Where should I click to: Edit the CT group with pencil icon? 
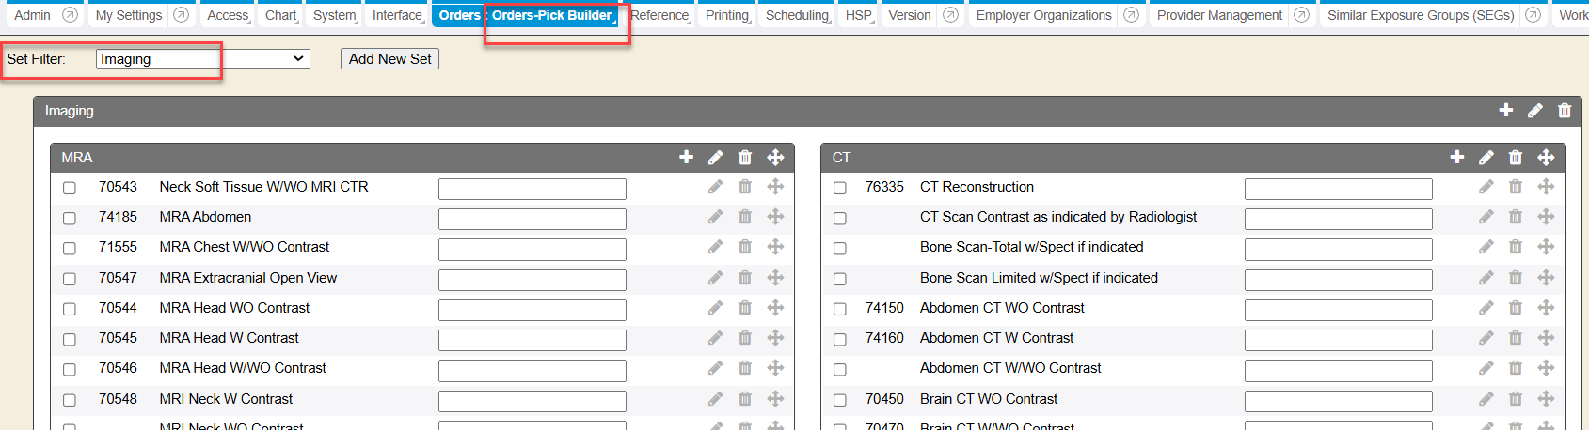pyautogui.click(x=1486, y=158)
